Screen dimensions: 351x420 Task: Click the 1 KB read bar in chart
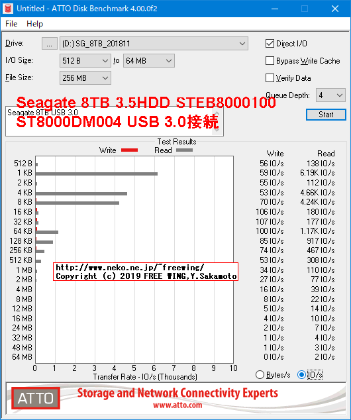[x=97, y=174]
